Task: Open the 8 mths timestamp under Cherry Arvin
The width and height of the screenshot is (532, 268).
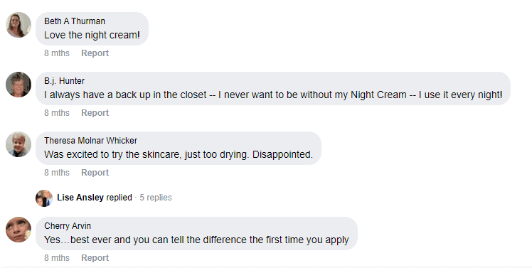Action: pos(57,258)
